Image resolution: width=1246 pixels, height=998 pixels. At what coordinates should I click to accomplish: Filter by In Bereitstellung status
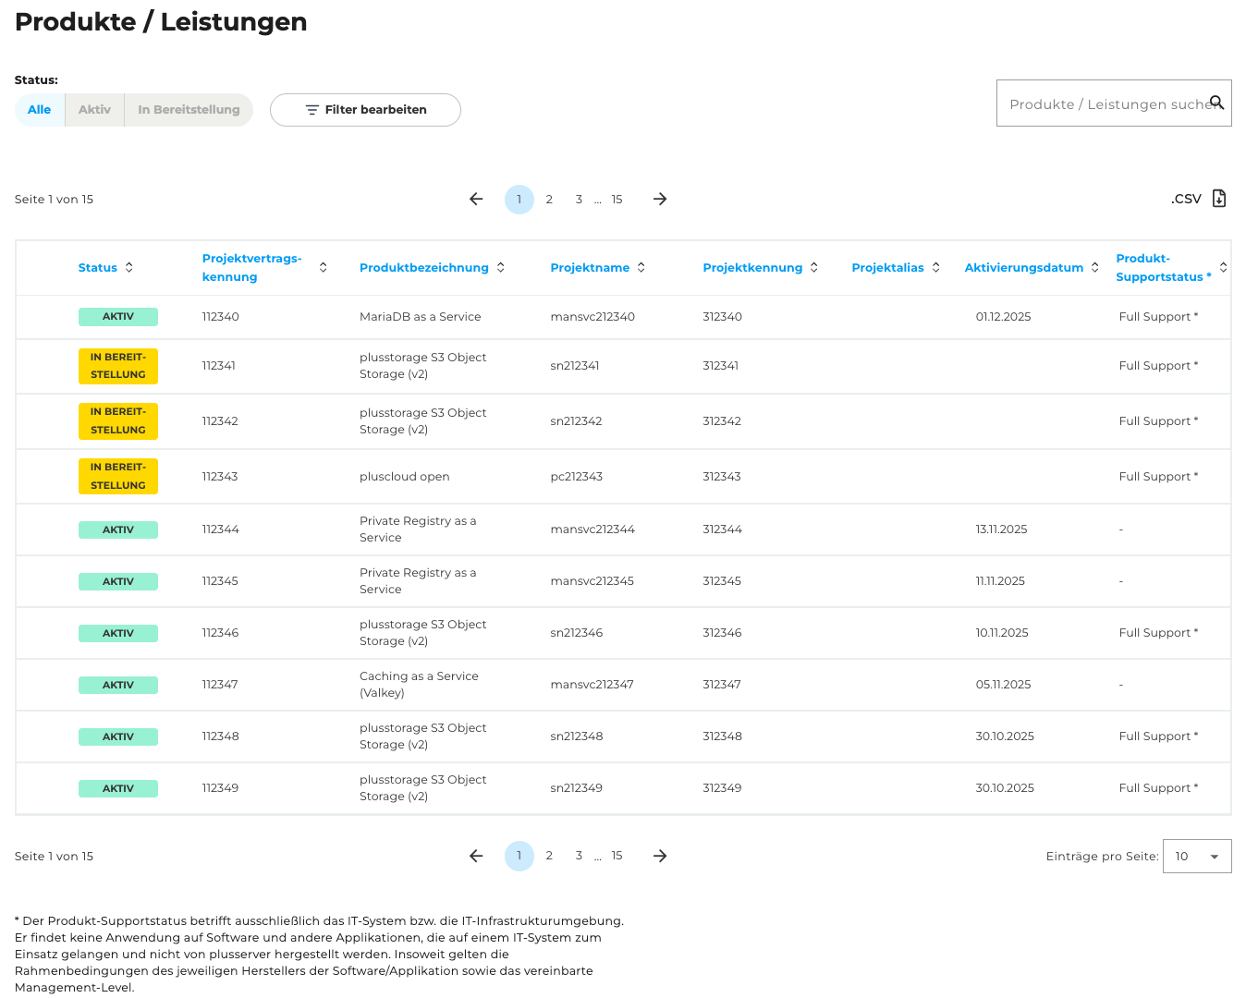coord(189,110)
